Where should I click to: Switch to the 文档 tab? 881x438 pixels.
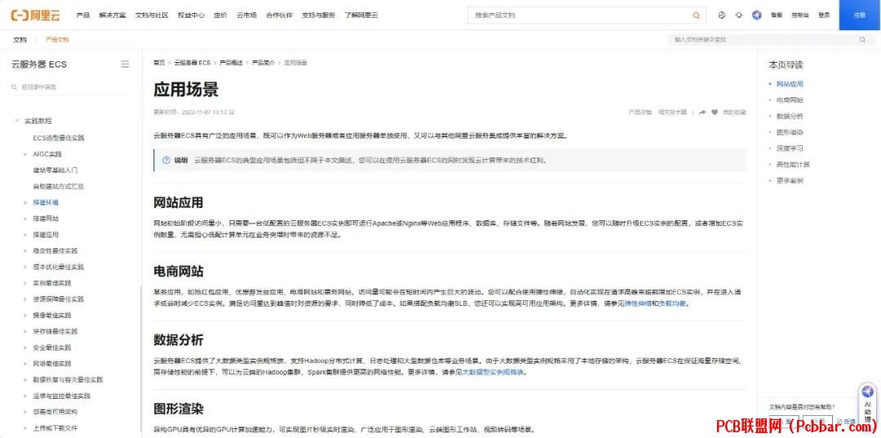(x=20, y=40)
